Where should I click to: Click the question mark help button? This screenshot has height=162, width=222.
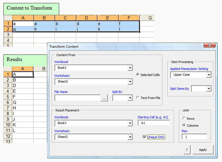187,150
